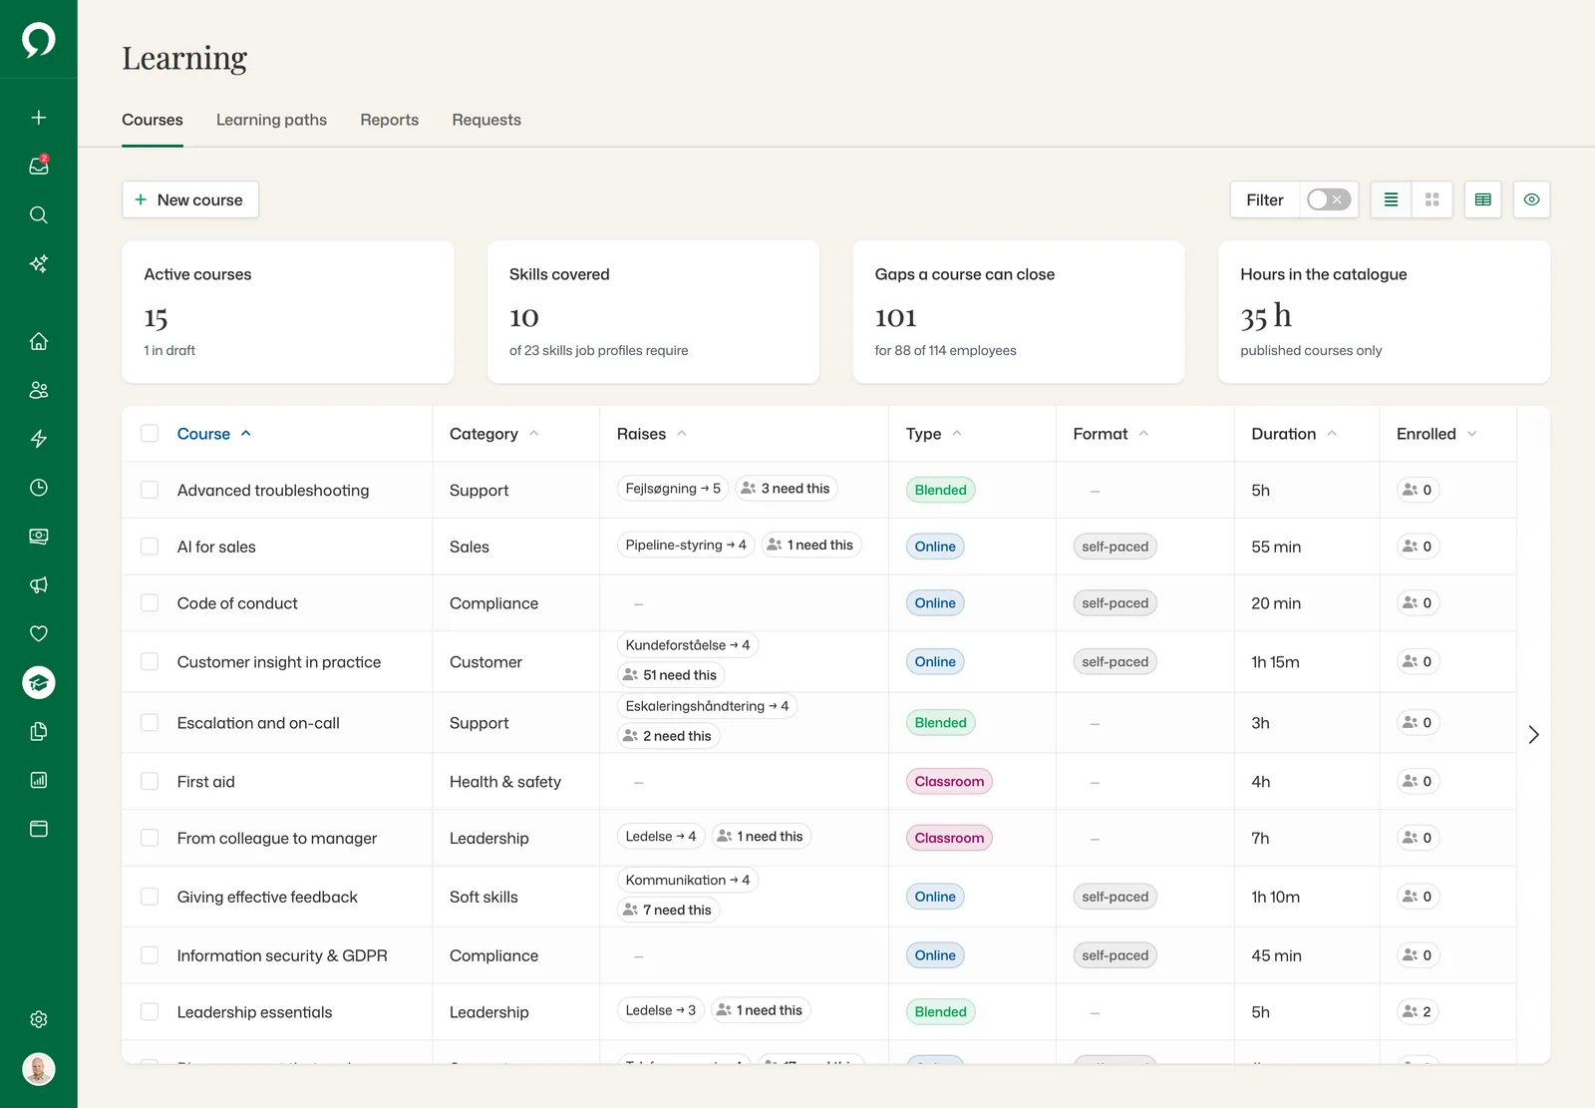Open the AI for sales course

pyautogui.click(x=216, y=547)
